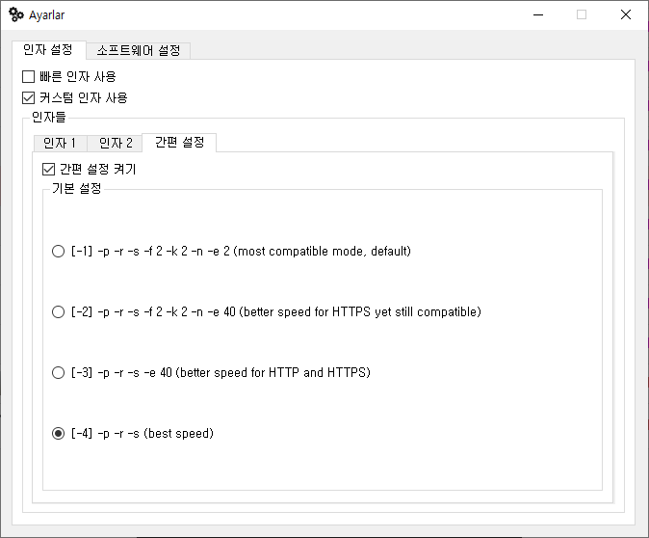Close the Ayarlar settings window
This screenshot has width=649, height=538.
(x=626, y=14)
